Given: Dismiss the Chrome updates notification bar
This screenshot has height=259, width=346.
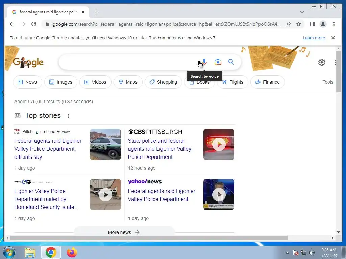Looking at the screenshot, I should [333, 38].
